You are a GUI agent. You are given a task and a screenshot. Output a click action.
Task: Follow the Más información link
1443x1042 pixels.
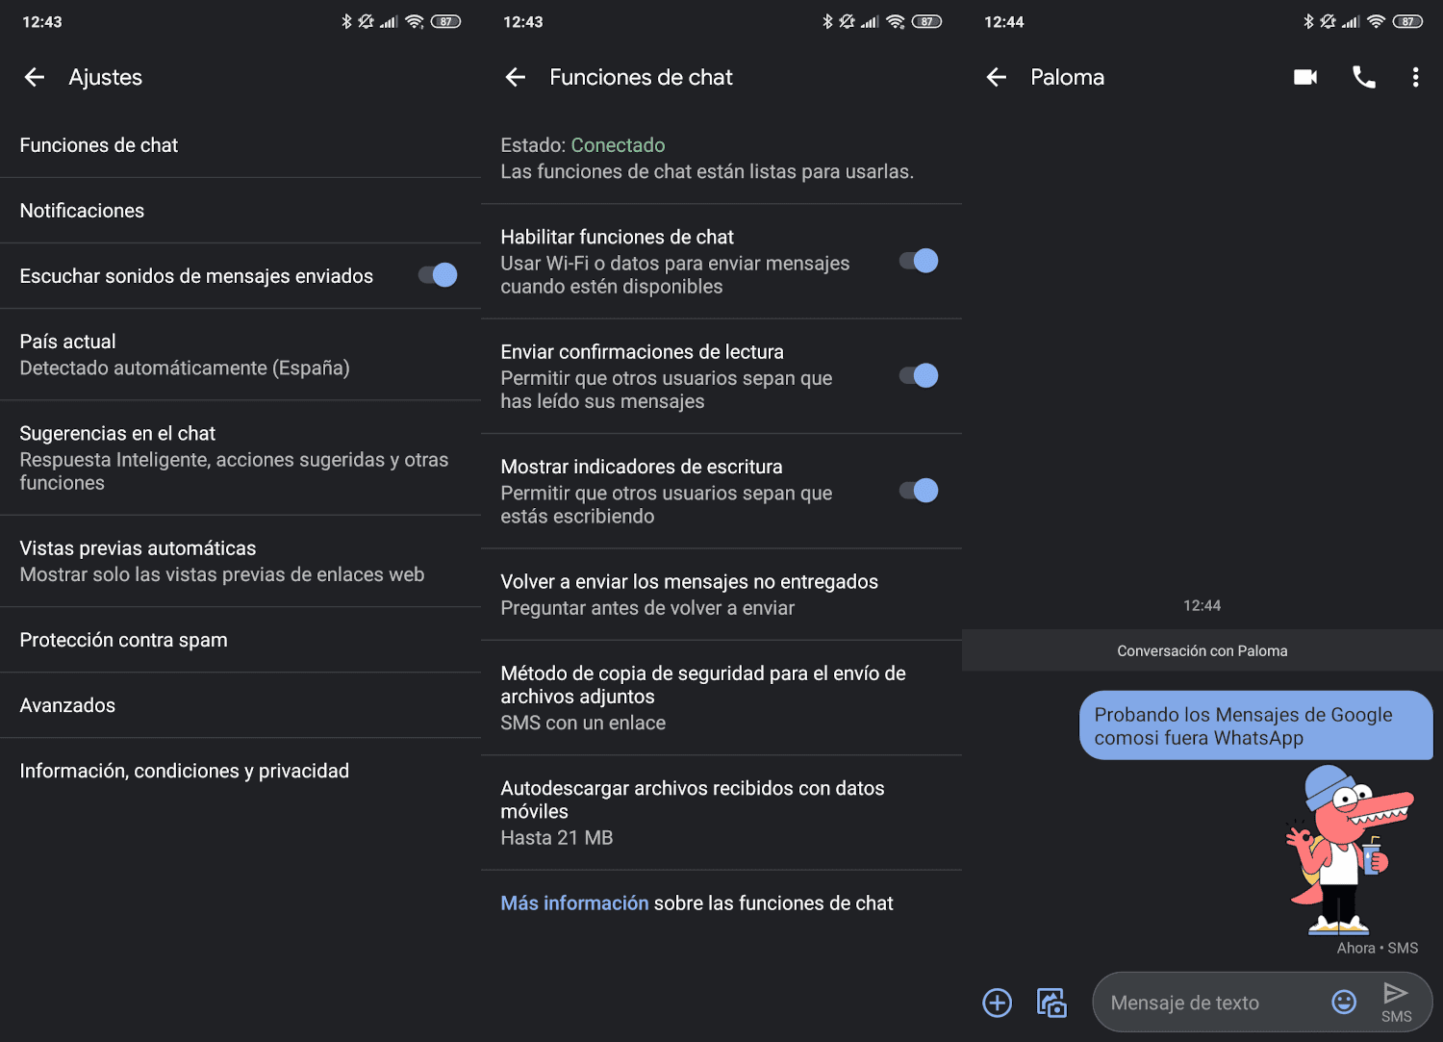pos(574,903)
